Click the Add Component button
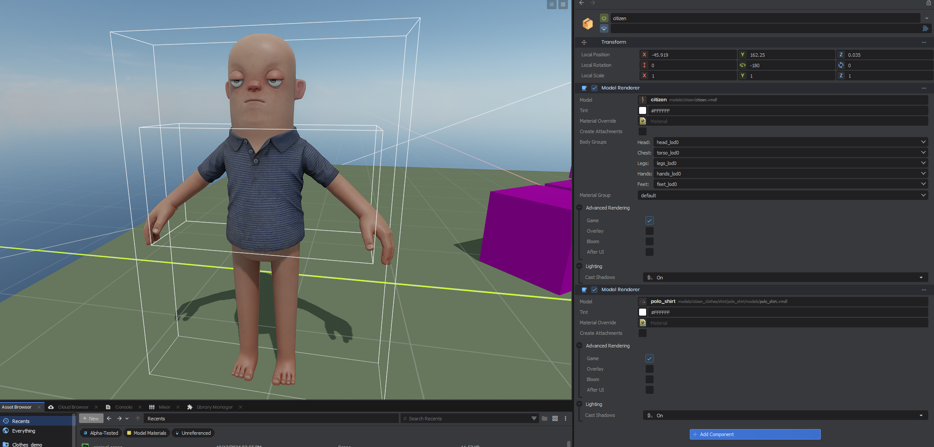The image size is (934, 447). pyautogui.click(x=755, y=434)
